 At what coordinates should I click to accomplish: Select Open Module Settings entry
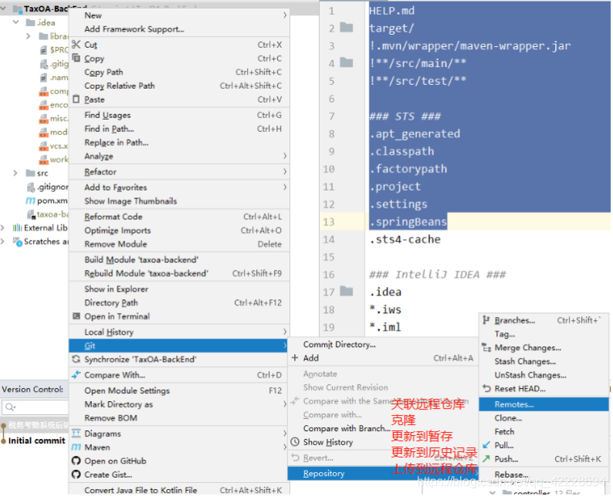click(179, 390)
